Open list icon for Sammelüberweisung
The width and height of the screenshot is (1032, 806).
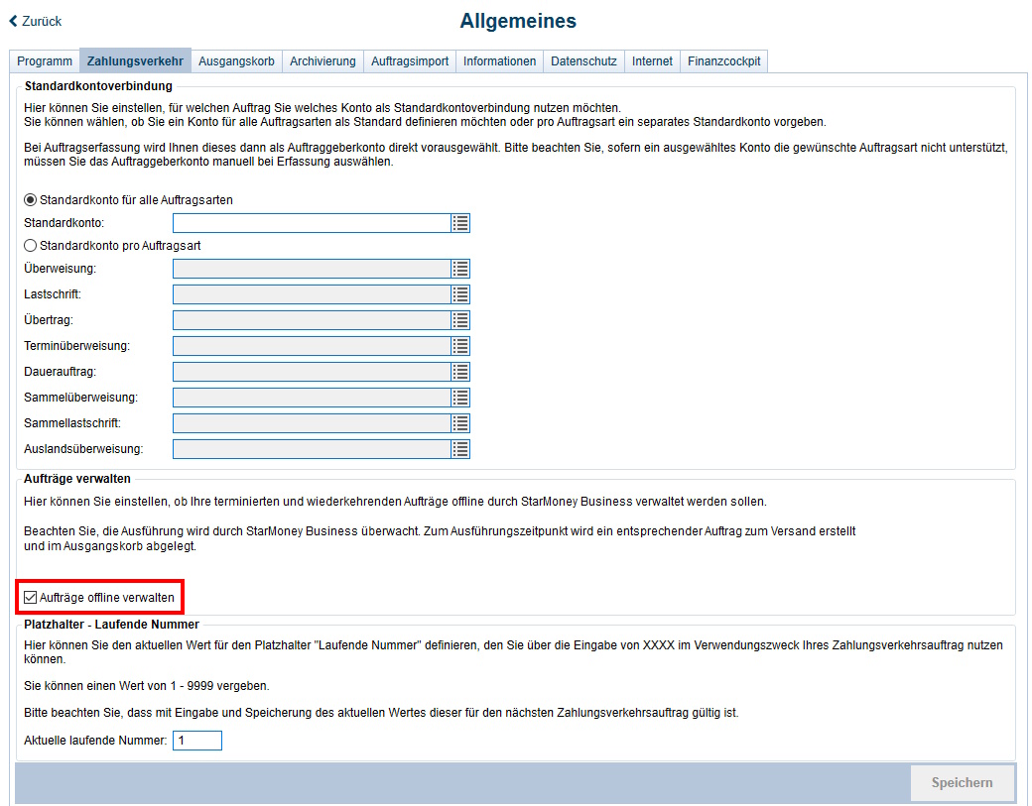pos(460,398)
